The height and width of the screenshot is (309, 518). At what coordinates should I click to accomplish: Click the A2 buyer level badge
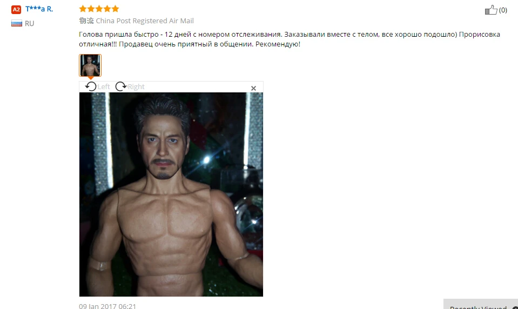(16, 9)
